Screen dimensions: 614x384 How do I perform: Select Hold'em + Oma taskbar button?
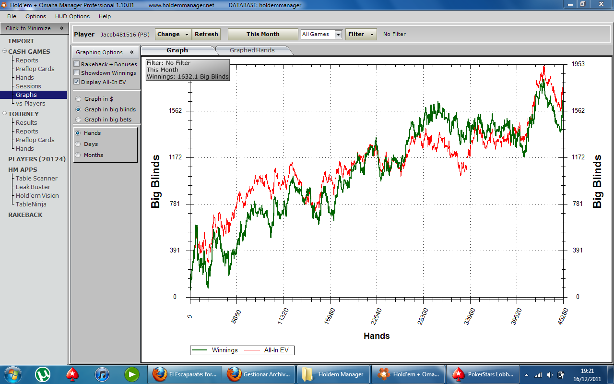pyautogui.click(x=409, y=374)
